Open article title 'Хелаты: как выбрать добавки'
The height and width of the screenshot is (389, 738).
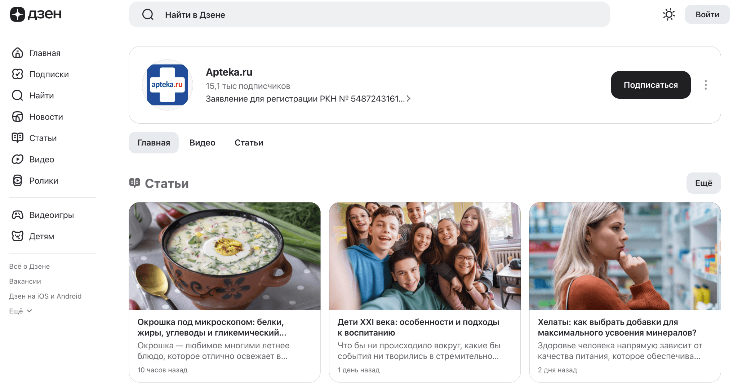point(617,327)
